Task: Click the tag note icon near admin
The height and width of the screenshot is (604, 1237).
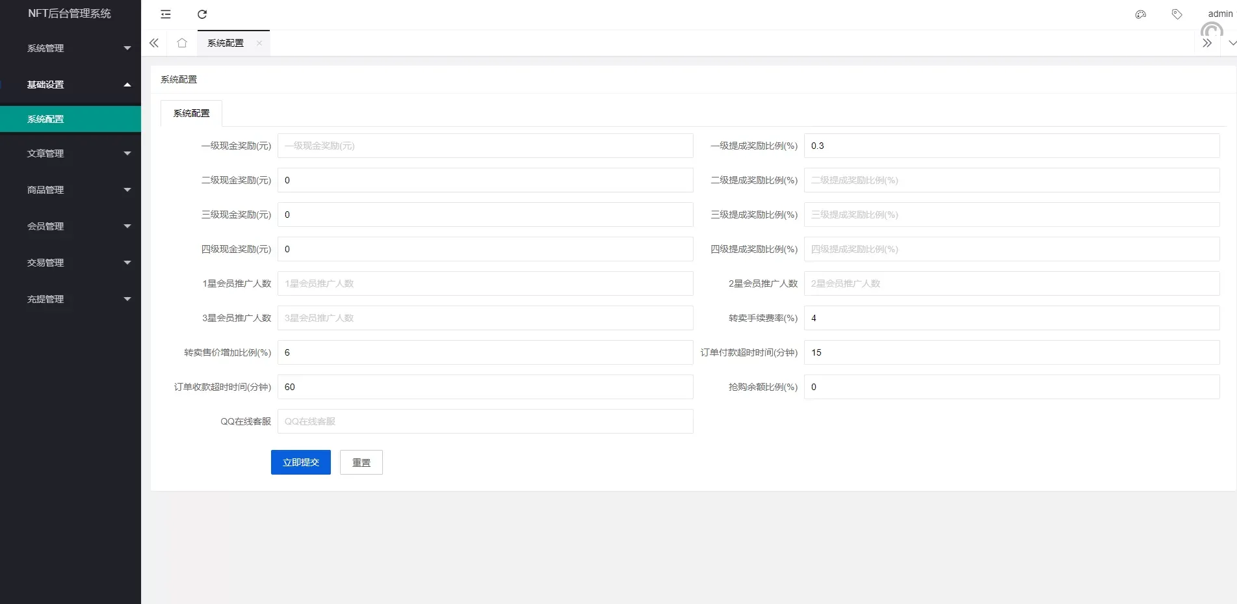Action: coord(1177,14)
